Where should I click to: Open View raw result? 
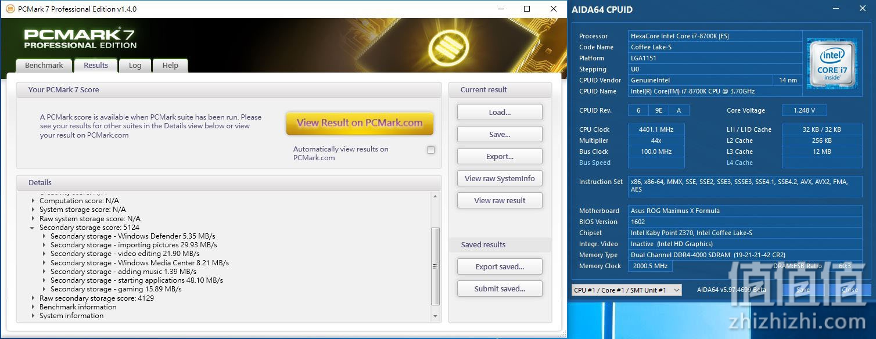(500, 200)
